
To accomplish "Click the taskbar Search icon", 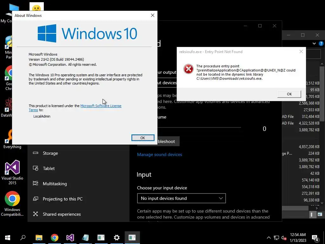I will tap(23, 238).
